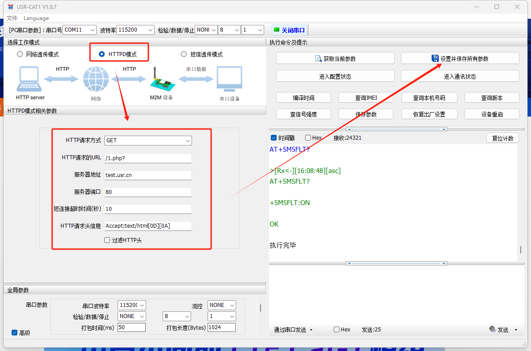Image resolution: width=531 pixels, height=351 pixels.
Task: Click the 打包长度(Bytes) input field
Action: pyautogui.click(x=221, y=327)
